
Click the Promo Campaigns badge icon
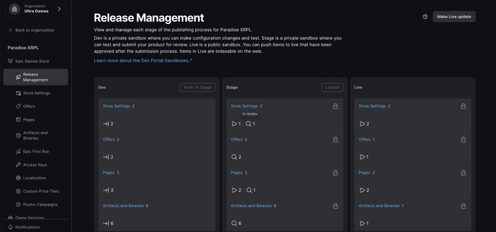pyautogui.click(x=18, y=204)
